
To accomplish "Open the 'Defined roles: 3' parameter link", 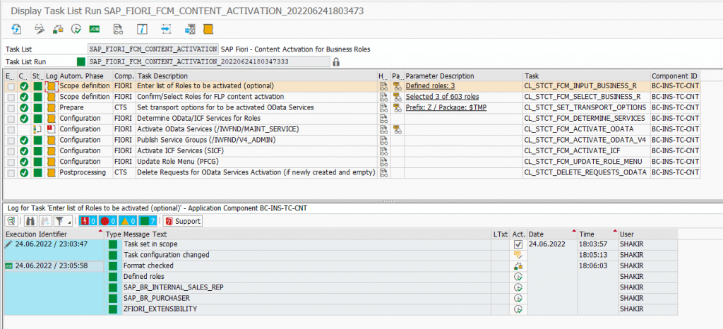I will pyautogui.click(x=431, y=86).
